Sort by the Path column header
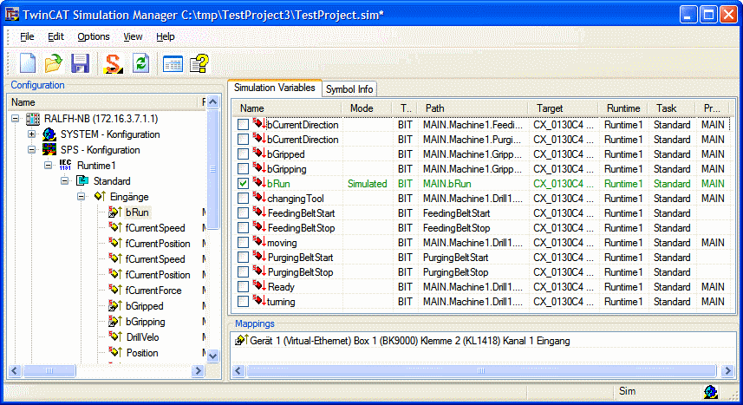The width and height of the screenshot is (743, 405). [x=473, y=108]
